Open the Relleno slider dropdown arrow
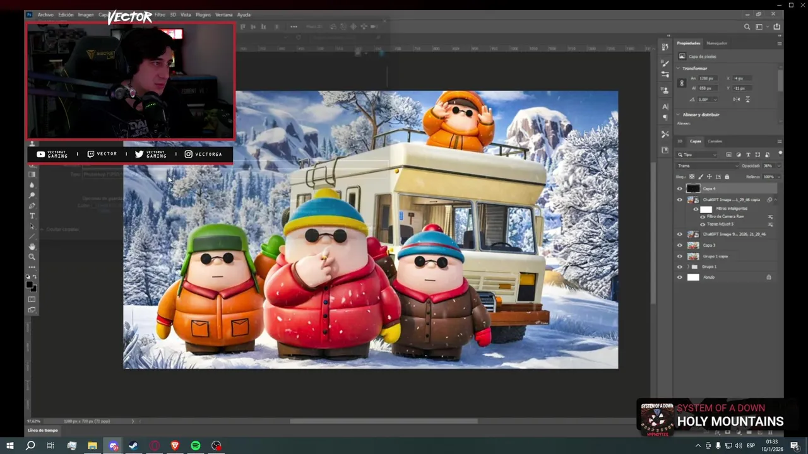Image resolution: width=808 pixels, height=454 pixels. pyautogui.click(x=778, y=177)
